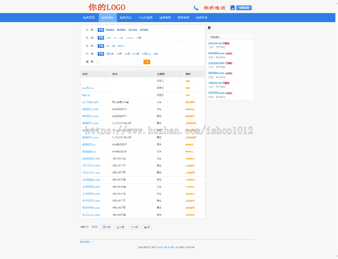Open domain 637000.com
This screenshot has height=259, width=338.
pos(90,102)
